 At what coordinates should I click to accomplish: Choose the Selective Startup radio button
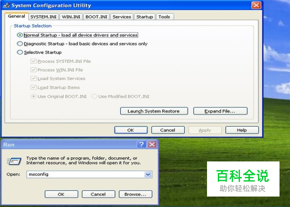[x=20, y=52]
